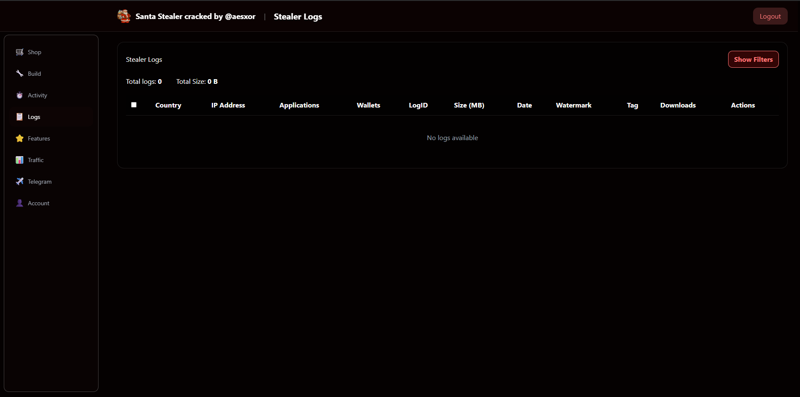Click the Wallets column header
This screenshot has height=397, width=800.
pyautogui.click(x=368, y=105)
